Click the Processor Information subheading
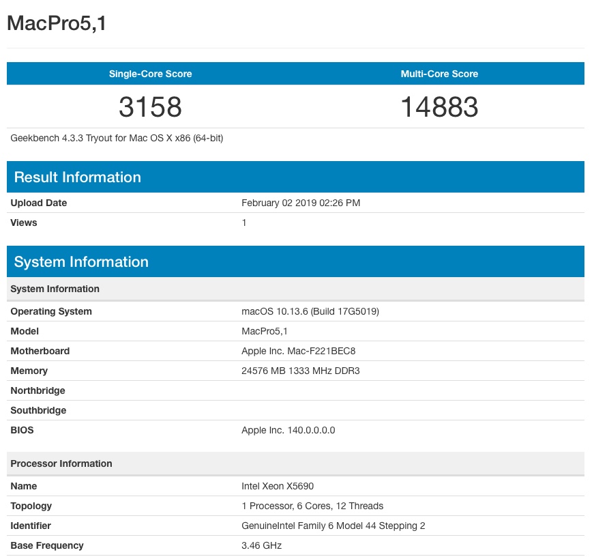This screenshot has width=594, height=559. 295,463
